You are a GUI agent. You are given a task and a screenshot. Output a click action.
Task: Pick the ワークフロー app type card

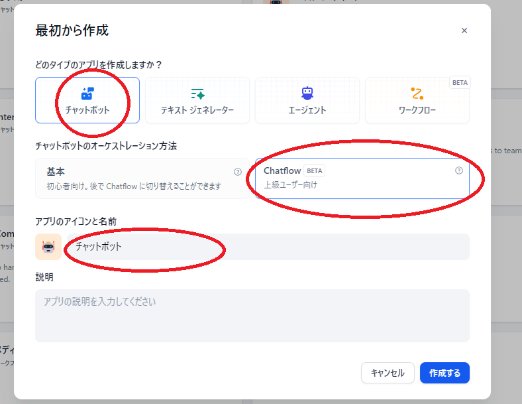417,100
